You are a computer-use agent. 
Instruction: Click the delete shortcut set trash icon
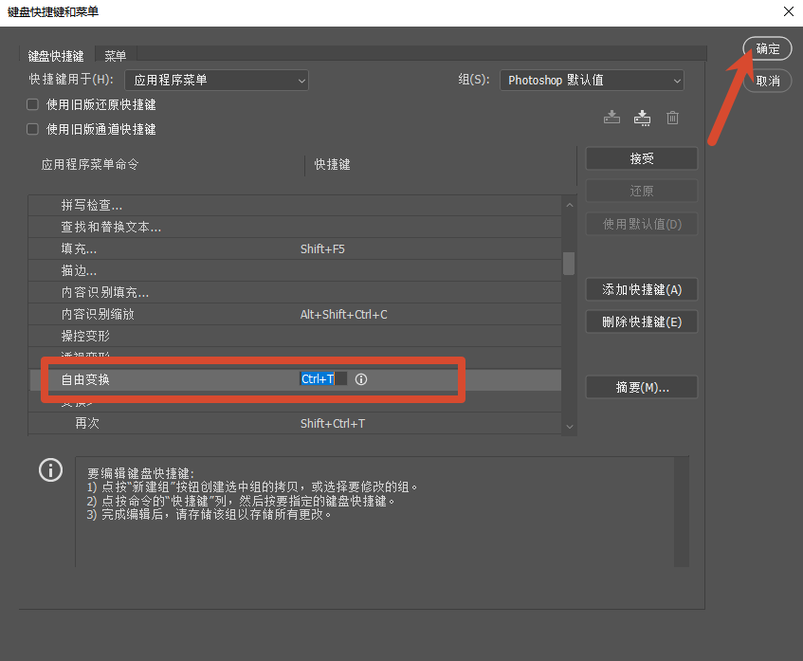672,118
